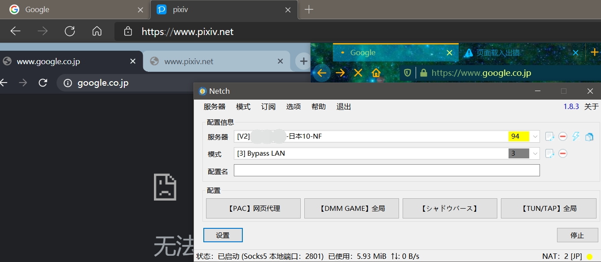Open the 订阅 subscription menu
Screen dimensions: 601x262
click(268, 106)
